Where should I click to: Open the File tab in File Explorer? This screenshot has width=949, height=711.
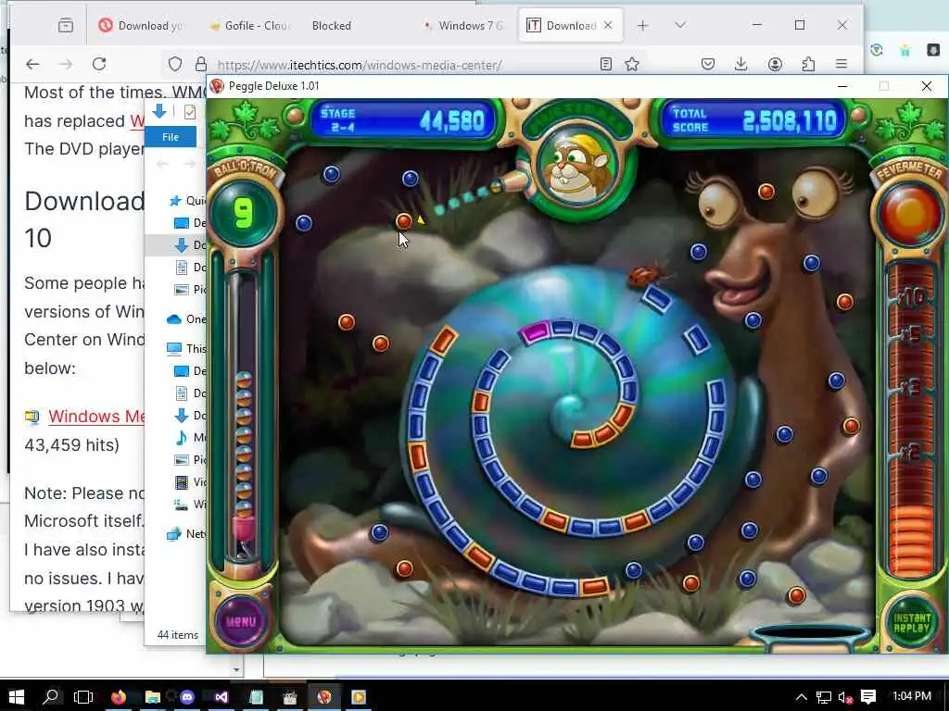[x=171, y=137]
